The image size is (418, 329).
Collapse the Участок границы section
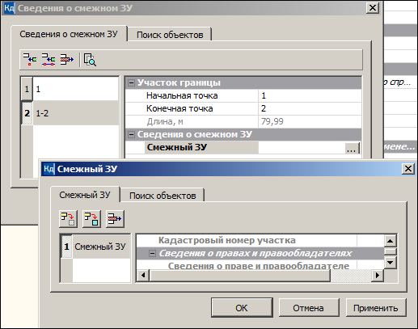click(x=131, y=82)
